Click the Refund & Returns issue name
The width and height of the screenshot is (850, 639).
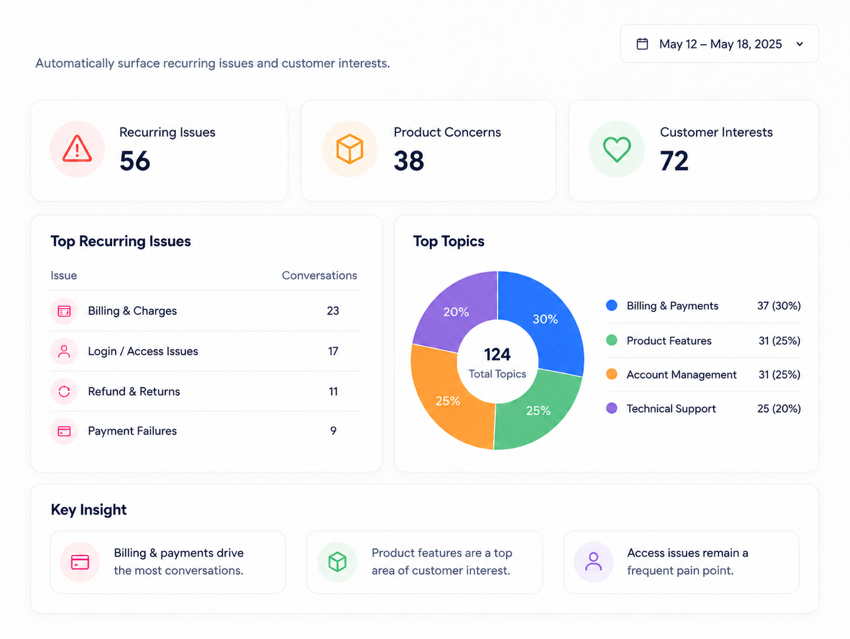[134, 392]
